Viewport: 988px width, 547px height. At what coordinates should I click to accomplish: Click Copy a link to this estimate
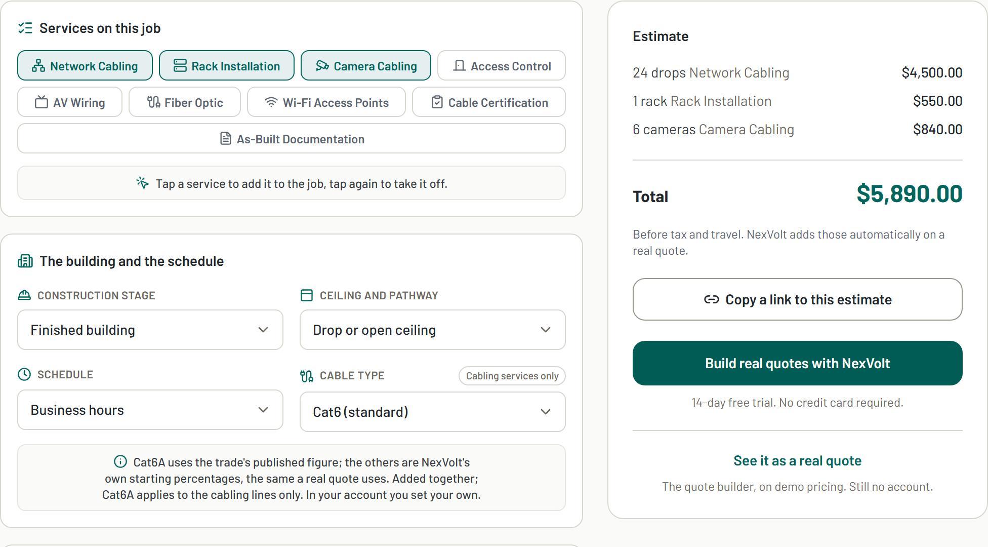click(798, 299)
